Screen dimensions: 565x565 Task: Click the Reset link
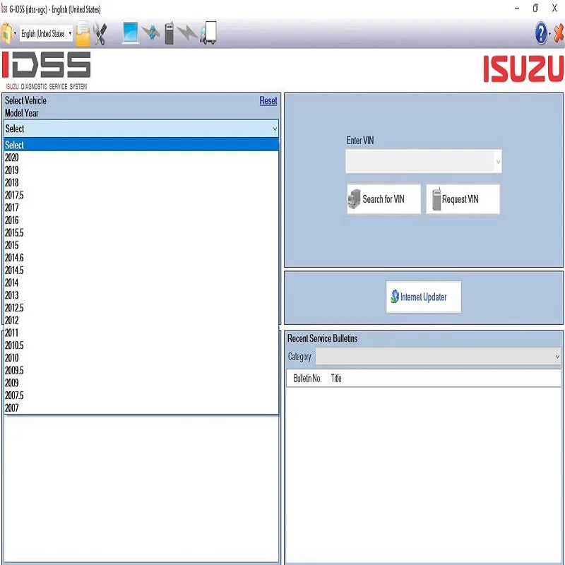coord(268,100)
